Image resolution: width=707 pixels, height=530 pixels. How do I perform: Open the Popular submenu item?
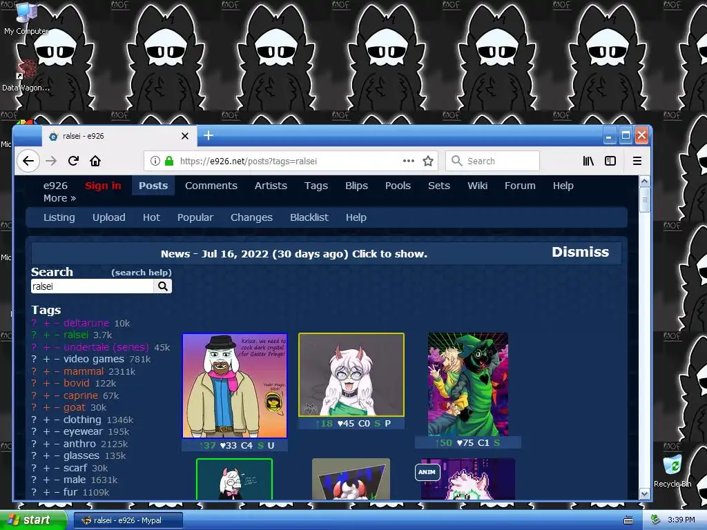point(195,217)
